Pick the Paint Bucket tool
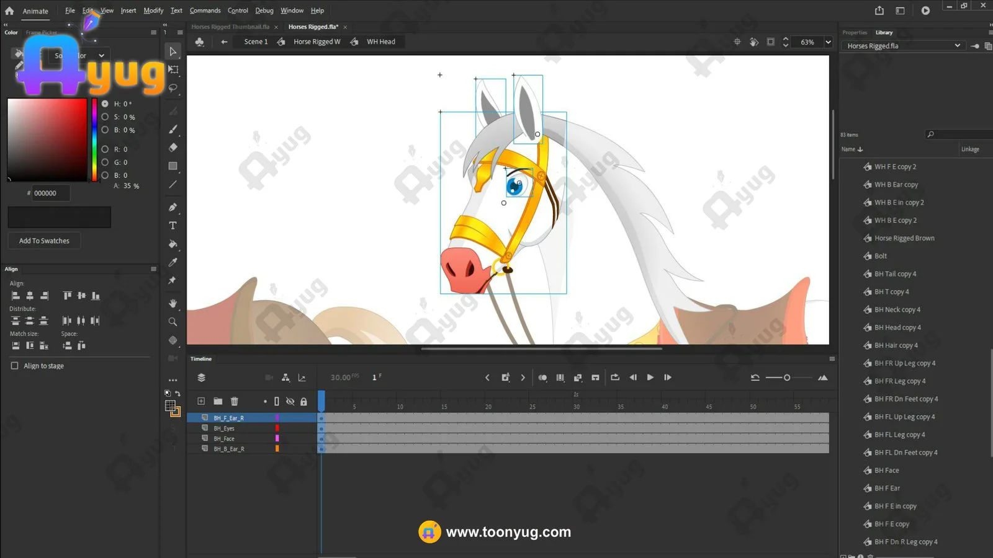The image size is (993, 558). coord(173,244)
